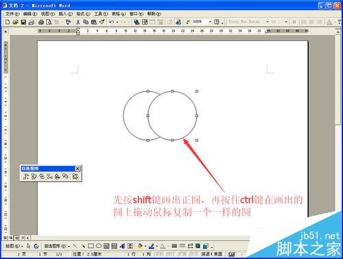This screenshot has width=343, height=259.
Task: Toggle the Drawing toolbar icon in the standard toolbar
Action: pos(178,22)
